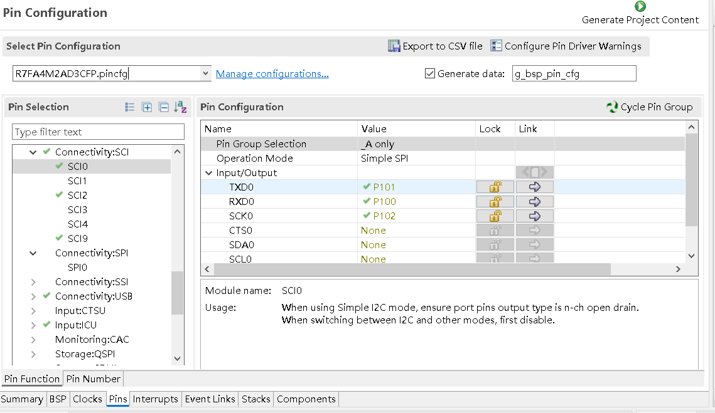Viewport: 715px width, 413px height.
Task: Select SCI4 in the pin tree
Action: coord(78,224)
